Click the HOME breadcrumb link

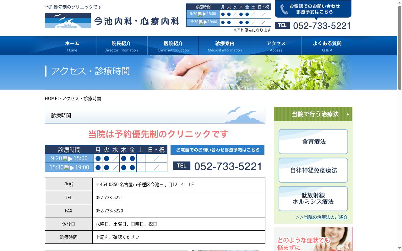[51, 99]
